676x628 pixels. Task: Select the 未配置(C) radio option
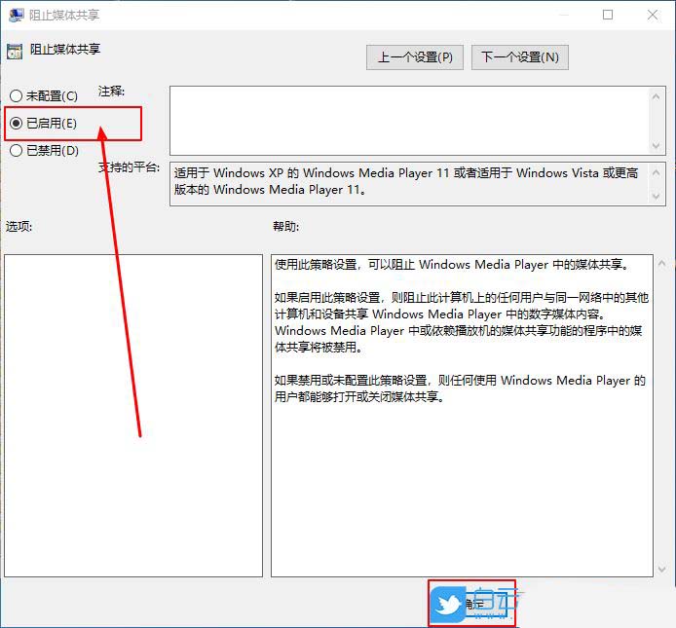(x=16, y=96)
